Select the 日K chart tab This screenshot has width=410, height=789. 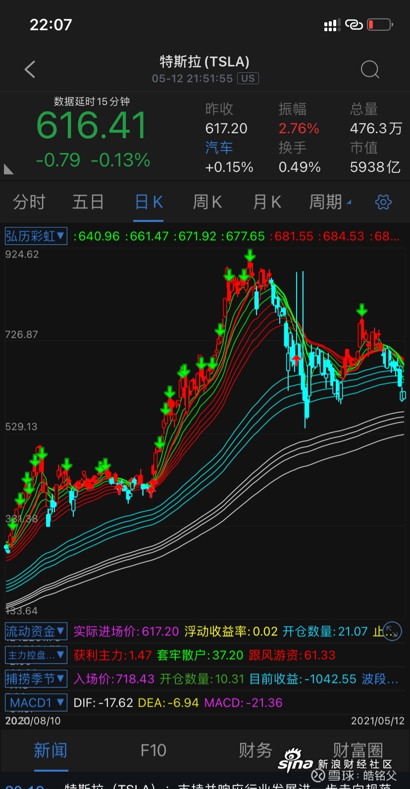[x=149, y=202]
